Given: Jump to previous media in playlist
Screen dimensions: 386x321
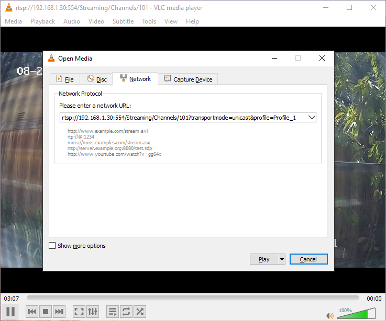Looking at the screenshot, I should tap(32, 312).
